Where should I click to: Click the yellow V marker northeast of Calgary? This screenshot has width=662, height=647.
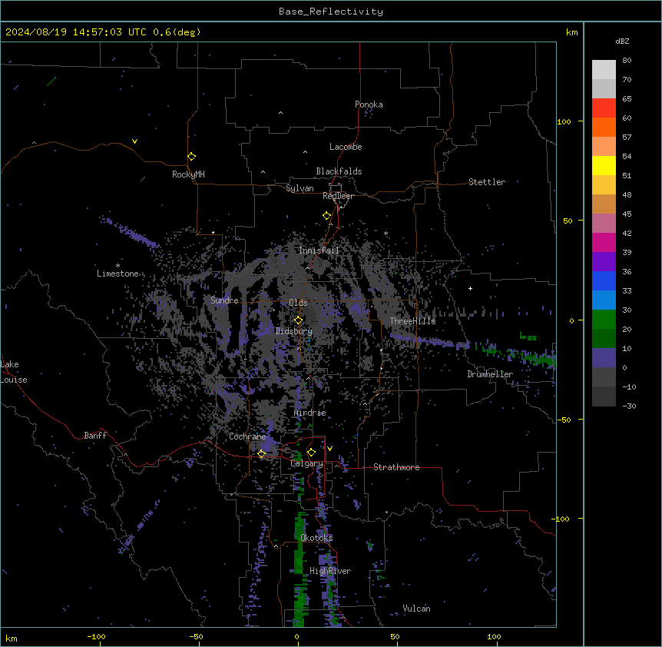tap(329, 449)
